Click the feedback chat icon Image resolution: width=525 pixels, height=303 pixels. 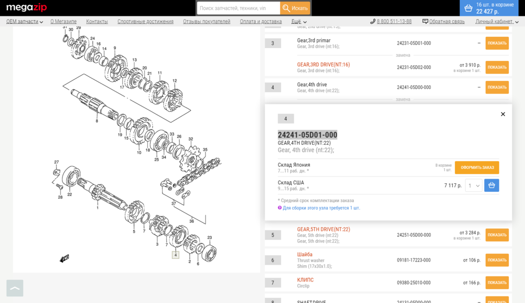425,21
